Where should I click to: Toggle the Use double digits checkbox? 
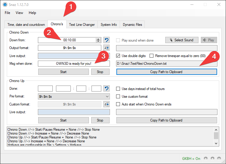pyautogui.click(x=118, y=56)
